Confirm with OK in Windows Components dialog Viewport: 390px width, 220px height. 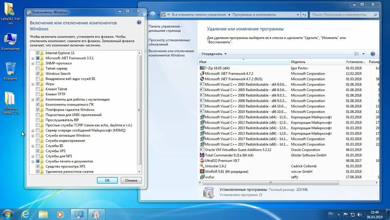pos(107,180)
